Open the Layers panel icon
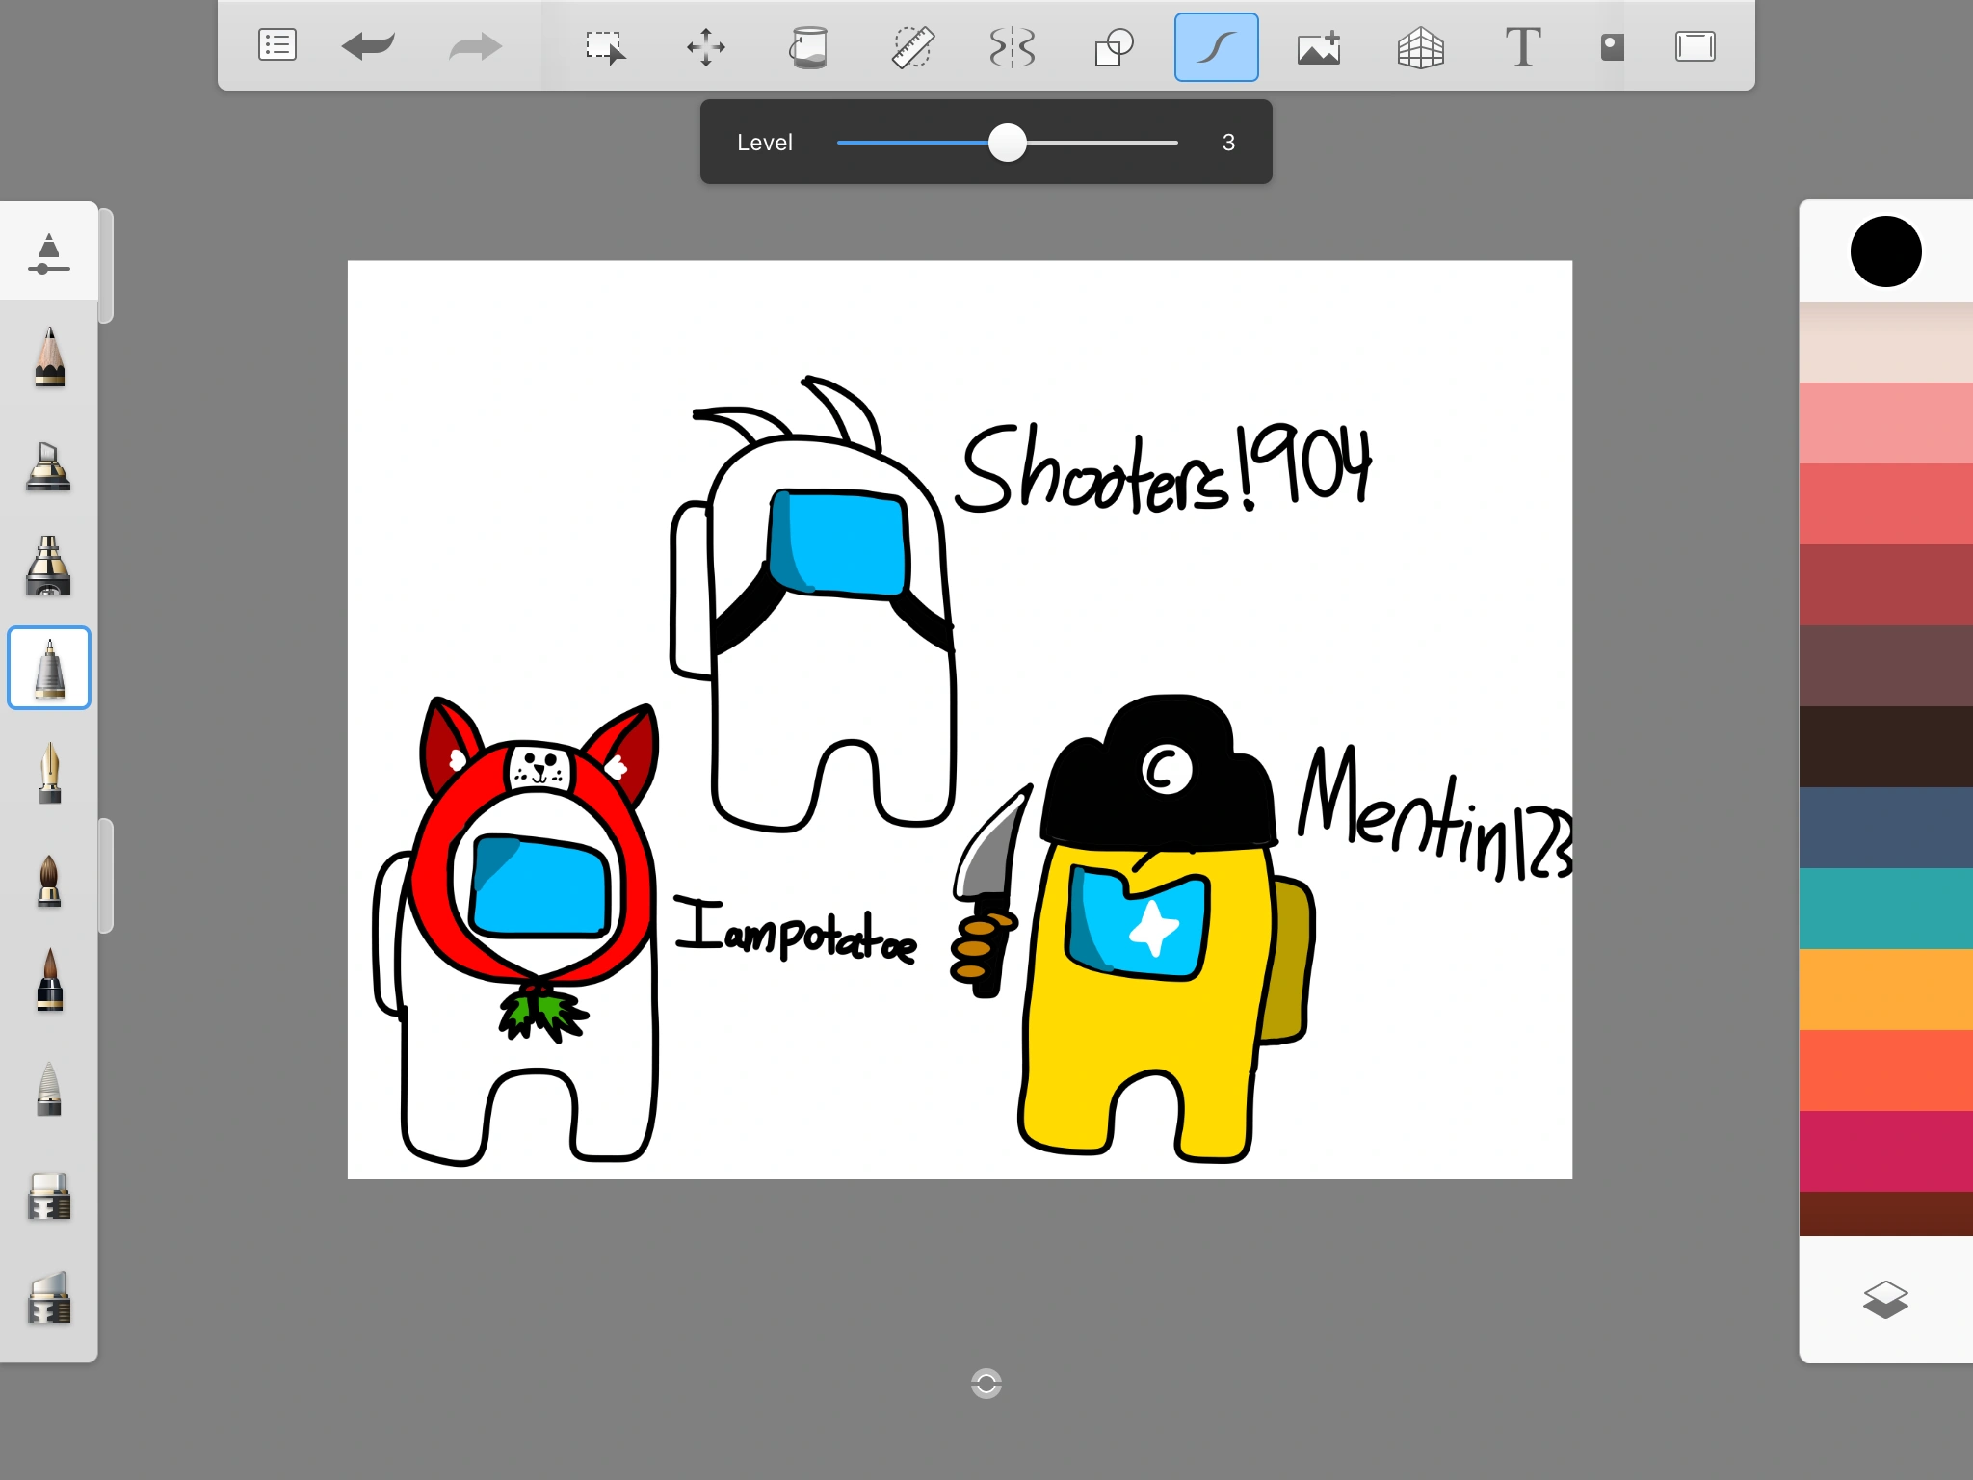The image size is (1973, 1480). 1885,1299
